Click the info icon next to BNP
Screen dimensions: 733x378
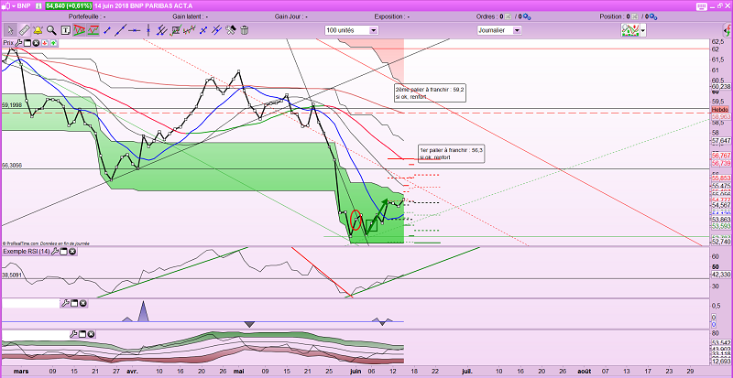(38, 5)
